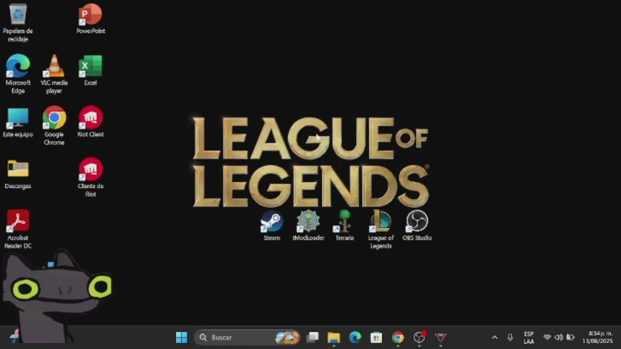The width and height of the screenshot is (621, 349).
Task: Open the ESP LAA language switcher
Action: coord(529,337)
